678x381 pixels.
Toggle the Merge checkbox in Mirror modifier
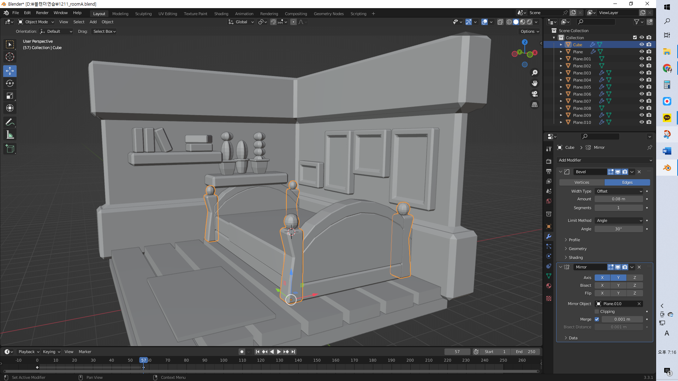597,319
